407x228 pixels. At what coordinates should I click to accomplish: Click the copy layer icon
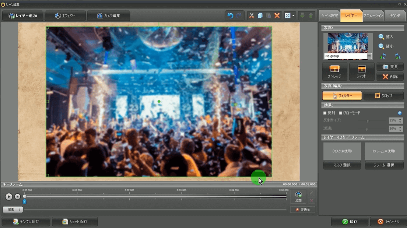(x=260, y=16)
